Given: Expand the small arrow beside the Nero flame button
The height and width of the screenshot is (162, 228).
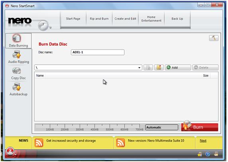Looking at the screenshot, I should coord(16,154).
